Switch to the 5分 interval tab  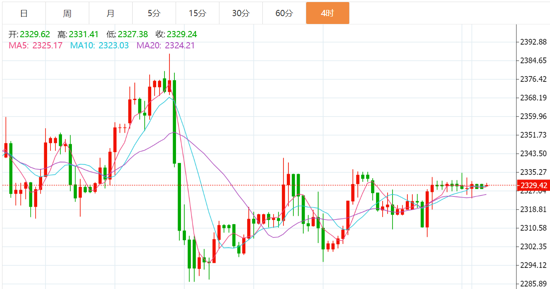coord(154,13)
